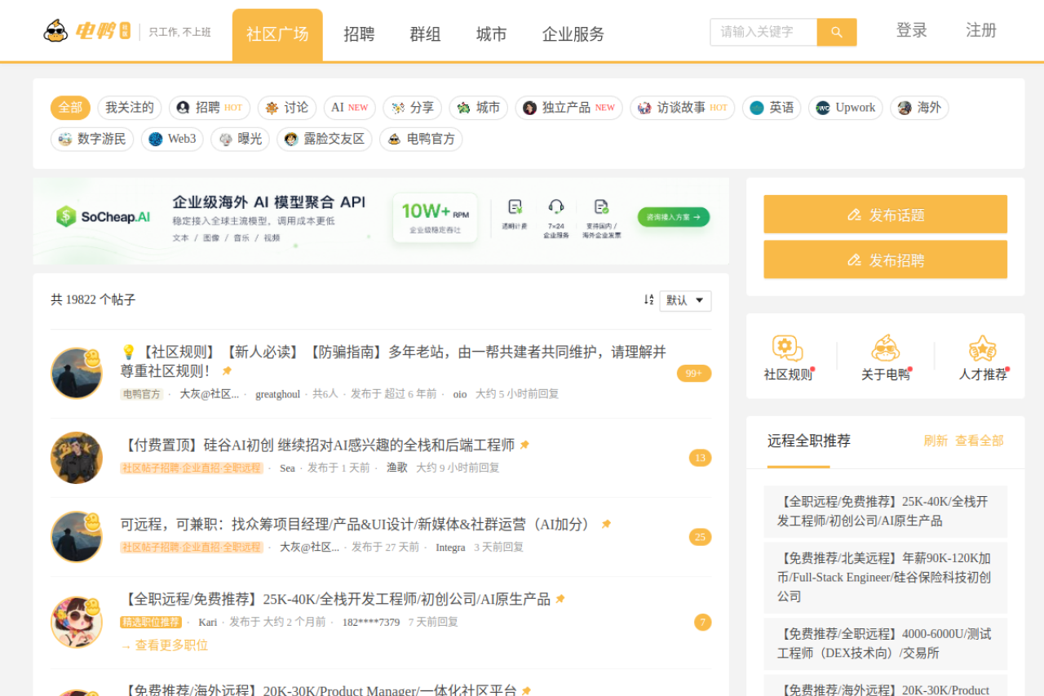Open sidebar job 25K-40K/全栈开发工程师
1044x696 pixels.
point(886,512)
